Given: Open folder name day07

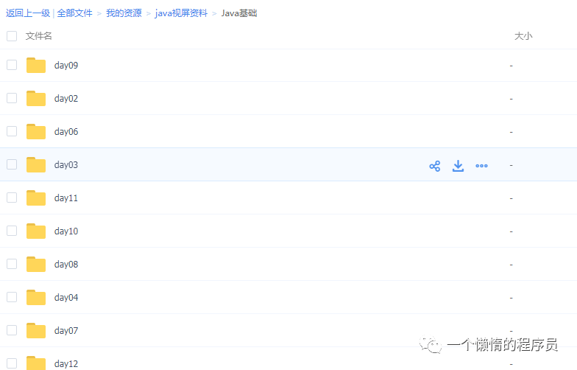Looking at the screenshot, I should [66, 331].
